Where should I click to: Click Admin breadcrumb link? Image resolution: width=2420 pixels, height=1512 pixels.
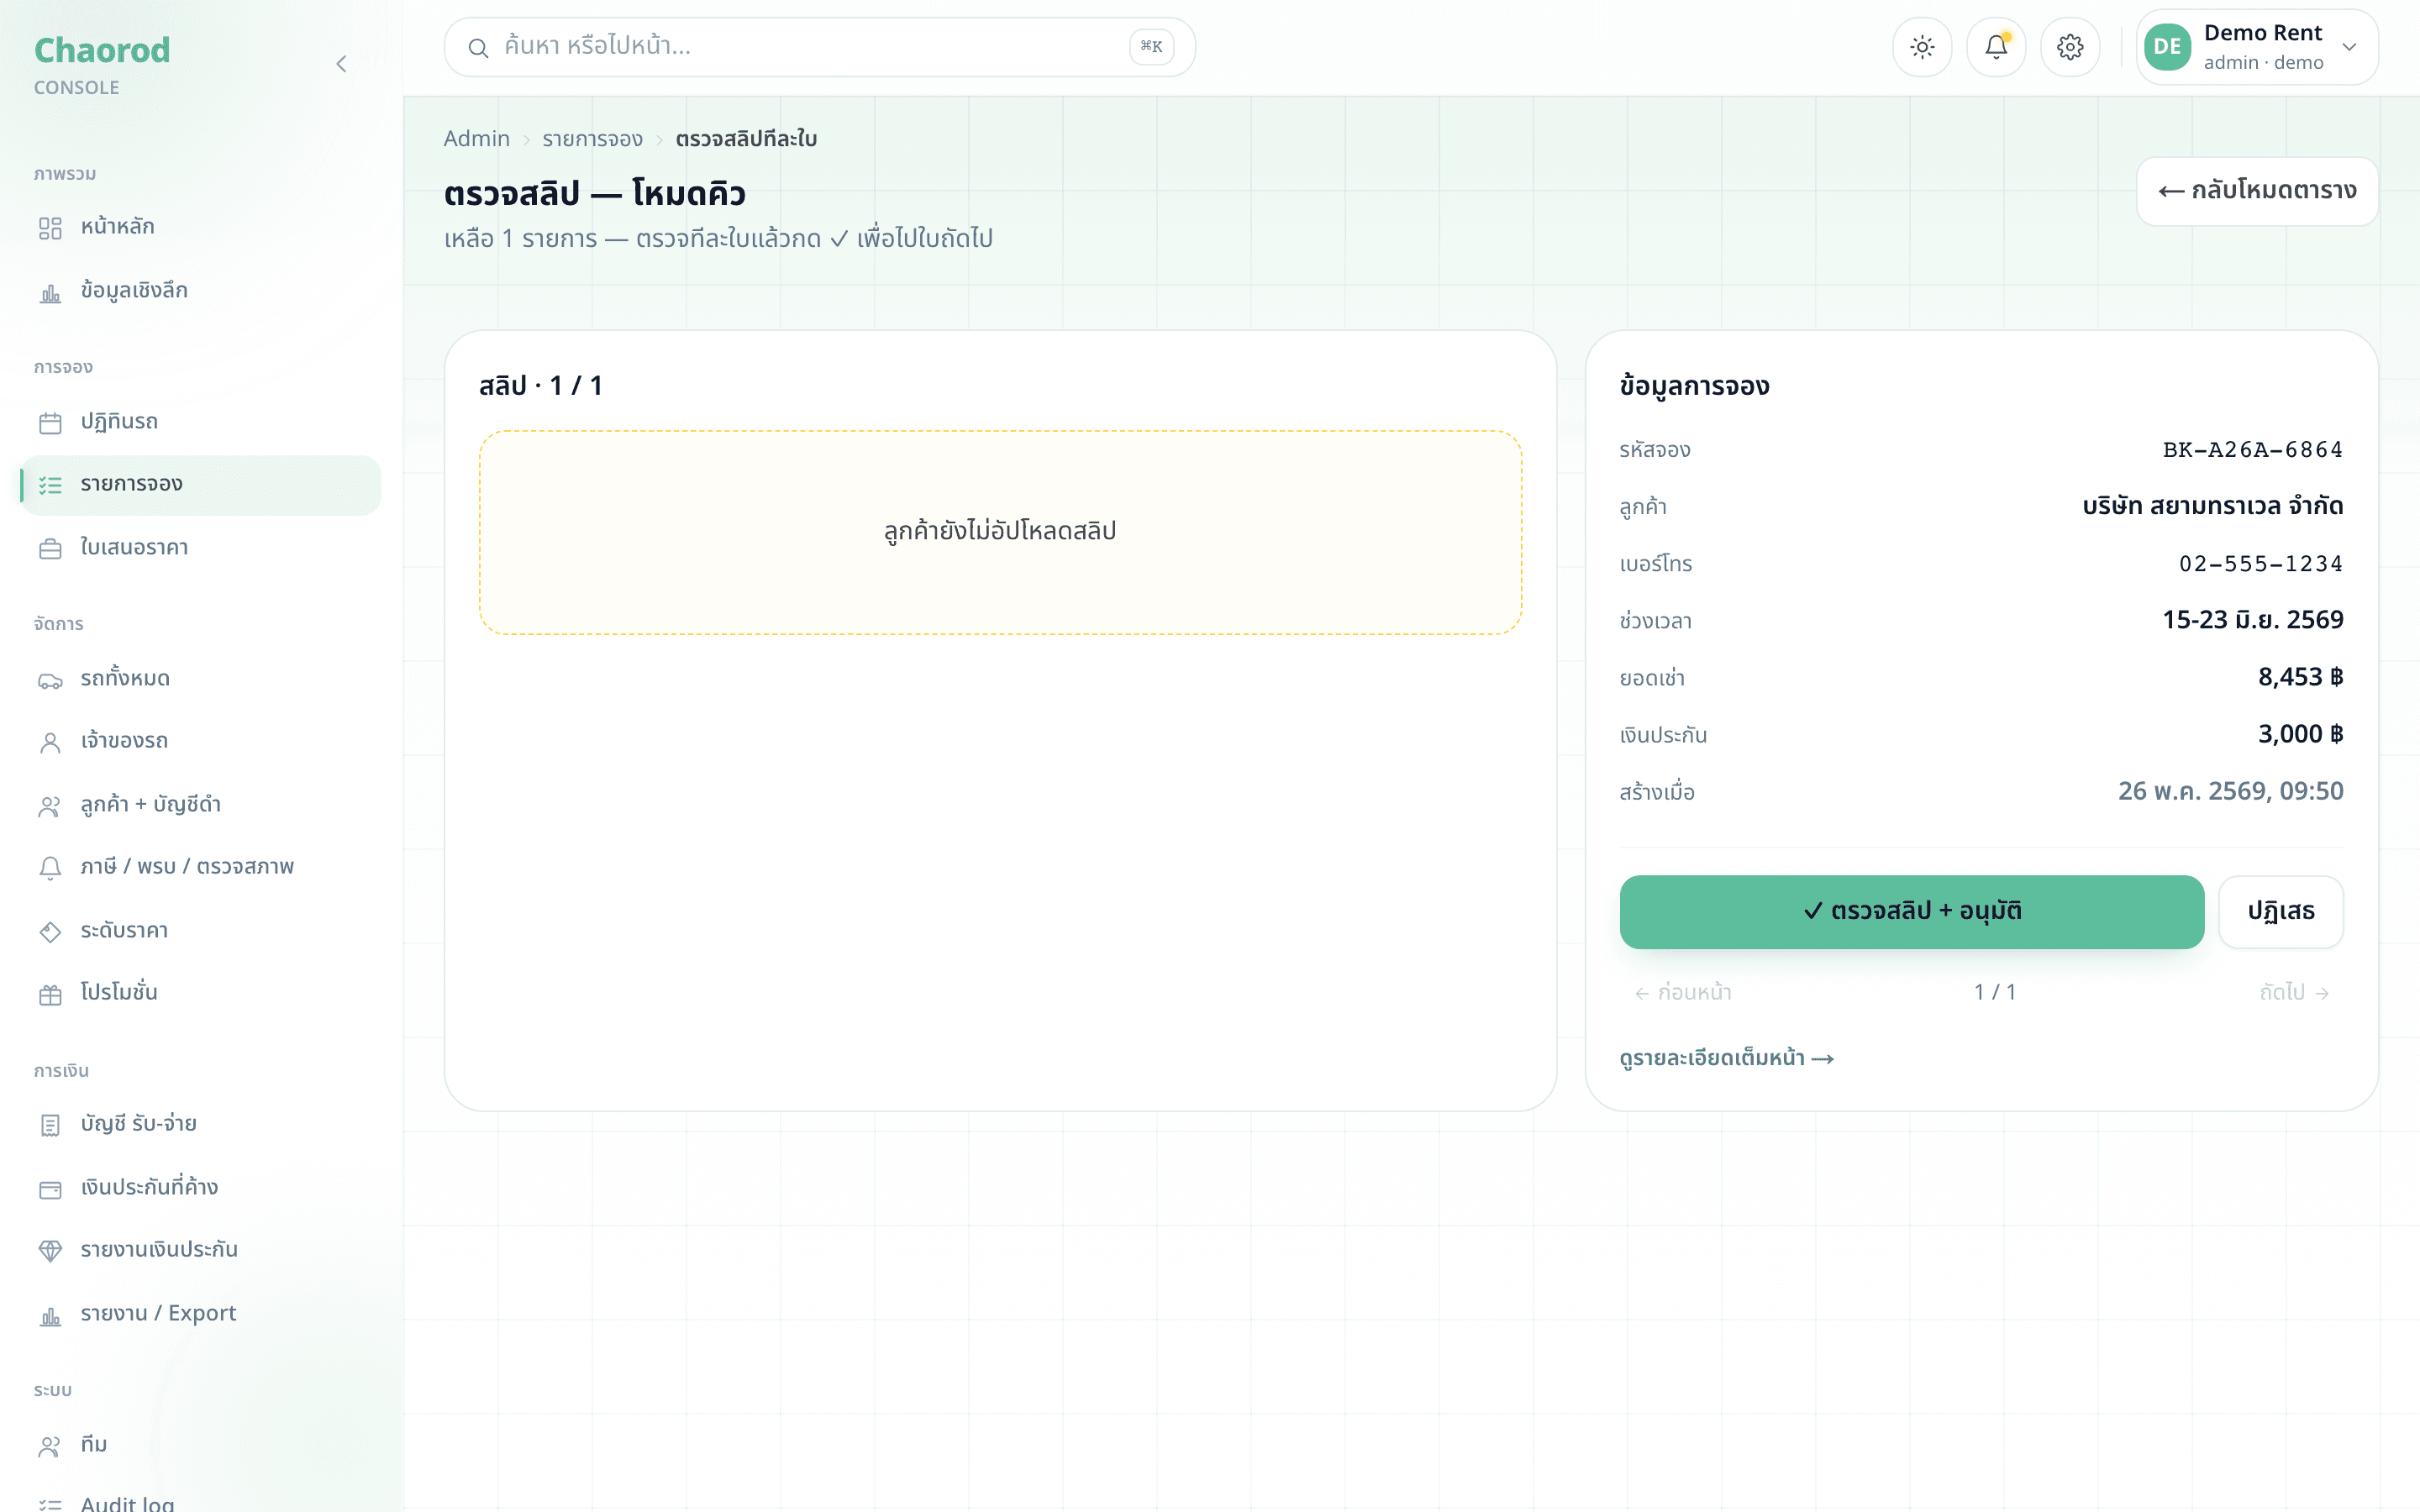[x=476, y=139]
